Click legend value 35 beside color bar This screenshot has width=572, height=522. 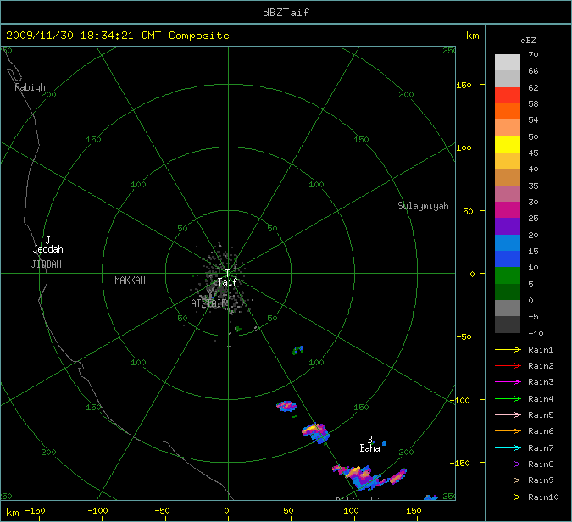(x=533, y=186)
